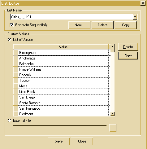Click the New... list button
This screenshot has height=149, width=147.
point(79,25)
